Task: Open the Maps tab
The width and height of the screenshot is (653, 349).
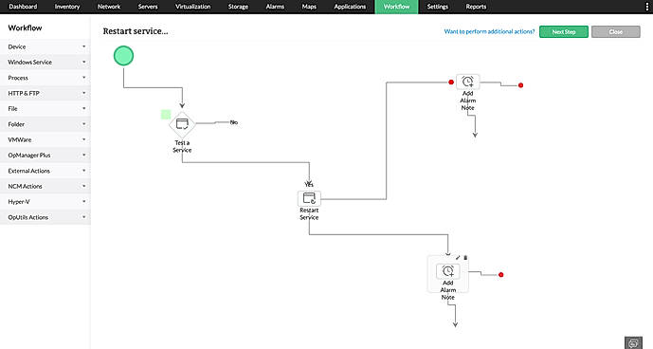Action: point(309,7)
